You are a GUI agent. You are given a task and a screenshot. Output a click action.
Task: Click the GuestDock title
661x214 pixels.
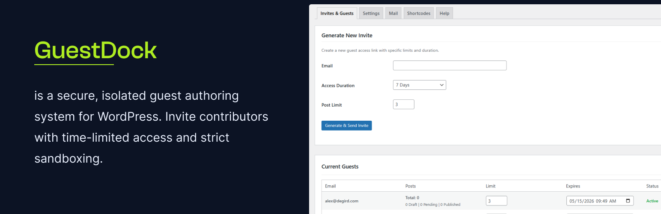[x=95, y=51]
